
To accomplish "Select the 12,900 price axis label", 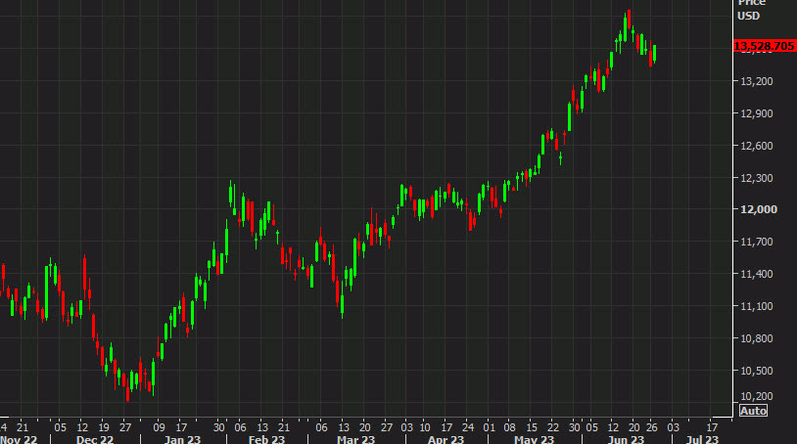I will [756, 113].
